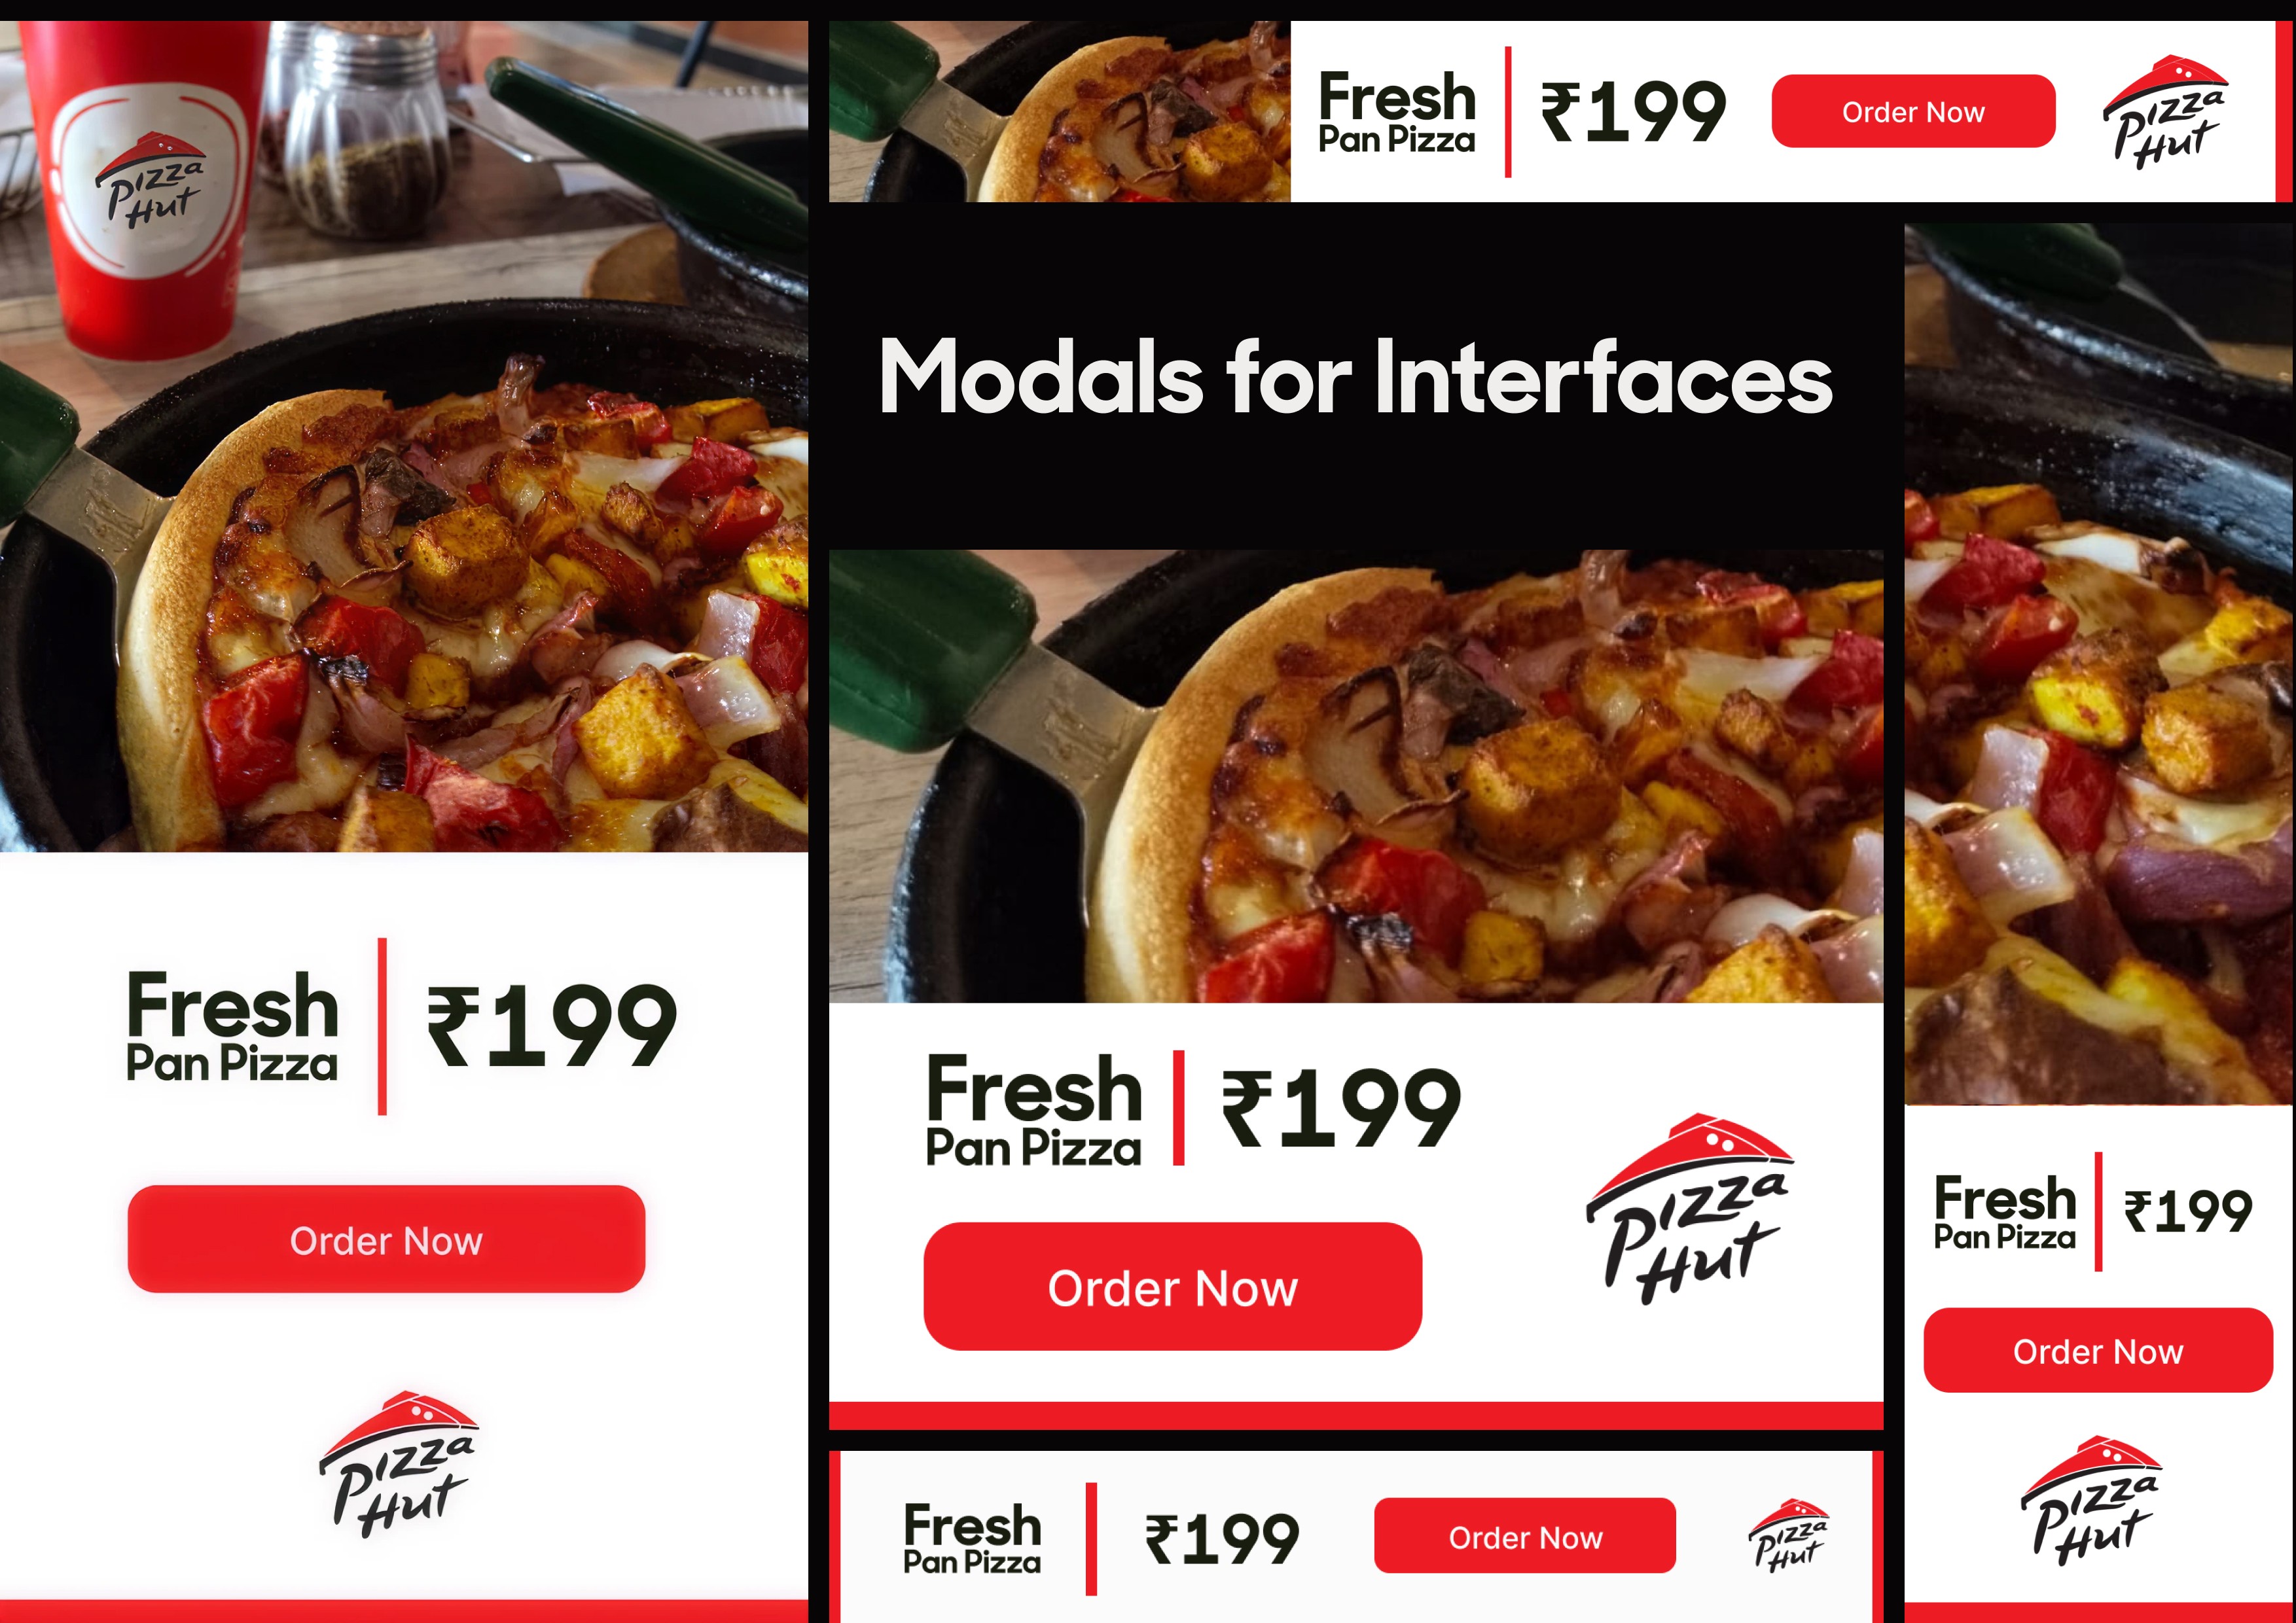Click the Fresh Pan Pizza text in the skyscraper ad
This screenshot has height=1623, width=2296.
tap(2005, 1212)
